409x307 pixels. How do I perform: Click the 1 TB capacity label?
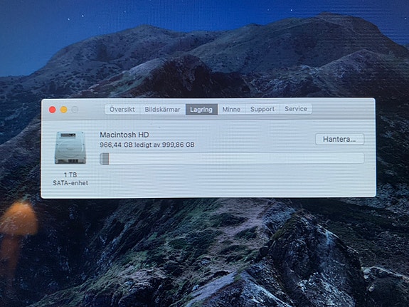pyautogui.click(x=70, y=175)
